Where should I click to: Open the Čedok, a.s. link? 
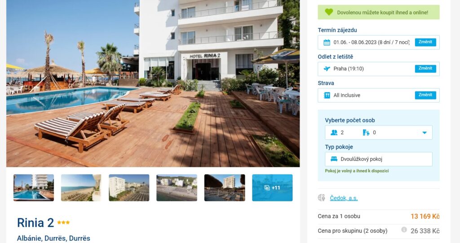point(344,198)
